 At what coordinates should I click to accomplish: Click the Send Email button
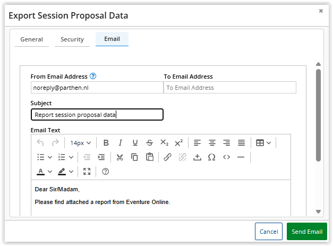click(x=307, y=231)
